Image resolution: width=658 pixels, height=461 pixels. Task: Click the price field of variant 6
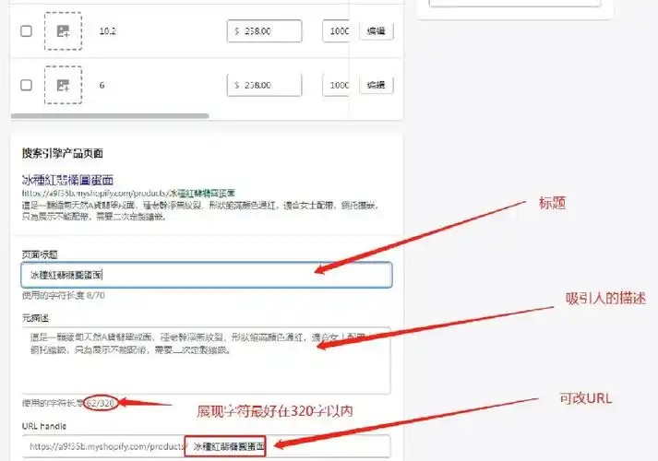tap(264, 85)
